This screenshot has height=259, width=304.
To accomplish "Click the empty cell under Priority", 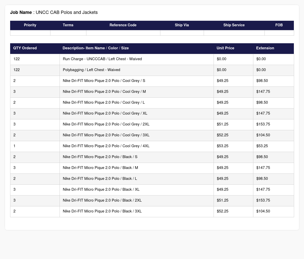I will pyautogui.click(x=30, y=33).
